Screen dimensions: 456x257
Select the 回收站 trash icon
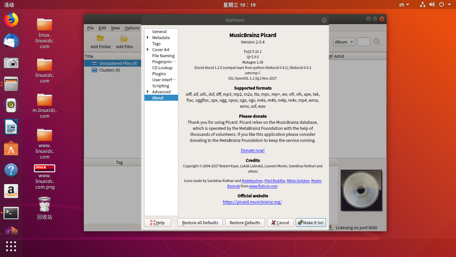(45, 208)
